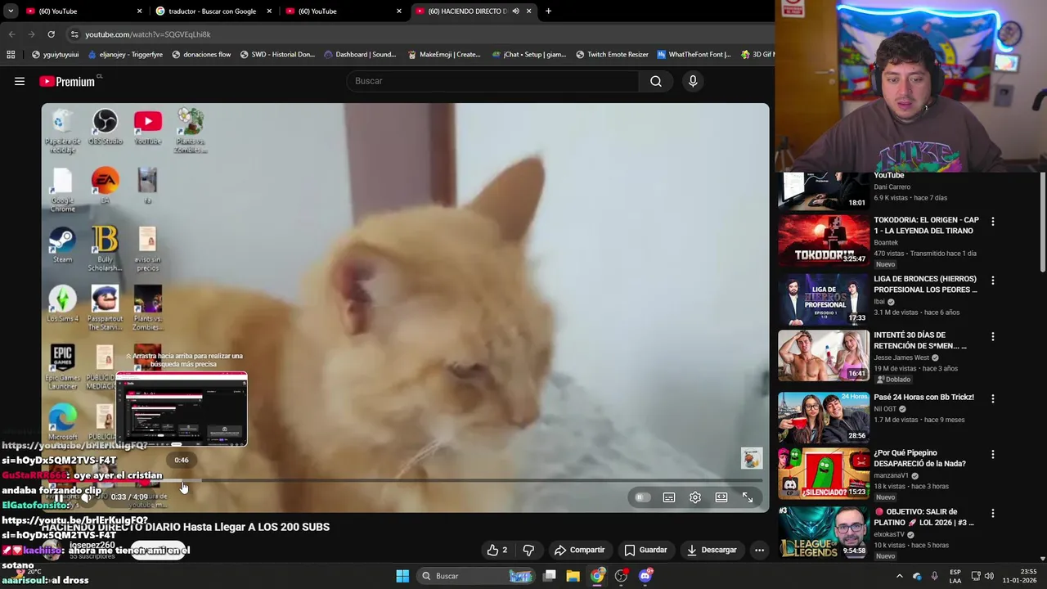The width and height of the screenshot is (1047, 589).
Task: Open options menu for LIGA DE BRONCES video
Action: click(993, 281)
